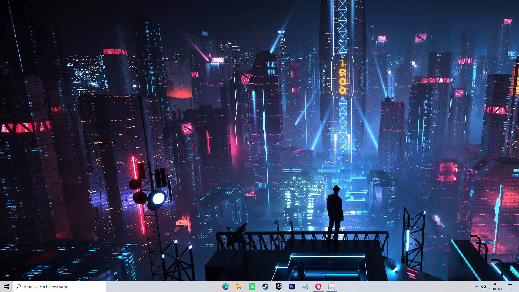Launch File Explorer from the taskbar
Image resolution: width=519 pixels, height=292 pixels.
coord(239,287)
